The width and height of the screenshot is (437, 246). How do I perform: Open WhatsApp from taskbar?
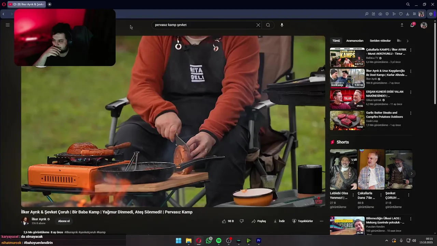209,241
